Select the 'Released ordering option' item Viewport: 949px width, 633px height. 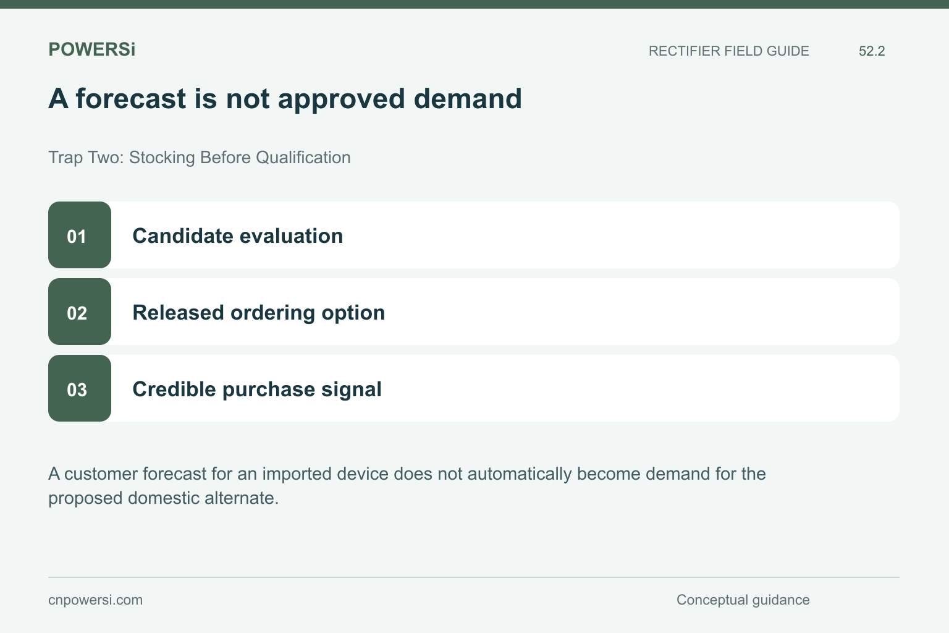click(474, 312)
